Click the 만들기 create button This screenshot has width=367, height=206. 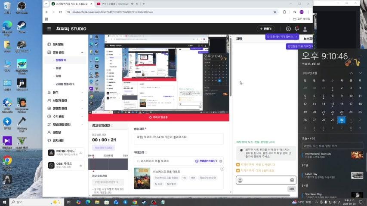click(265, 29)
